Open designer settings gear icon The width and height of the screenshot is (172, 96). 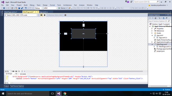coord(65,15)
